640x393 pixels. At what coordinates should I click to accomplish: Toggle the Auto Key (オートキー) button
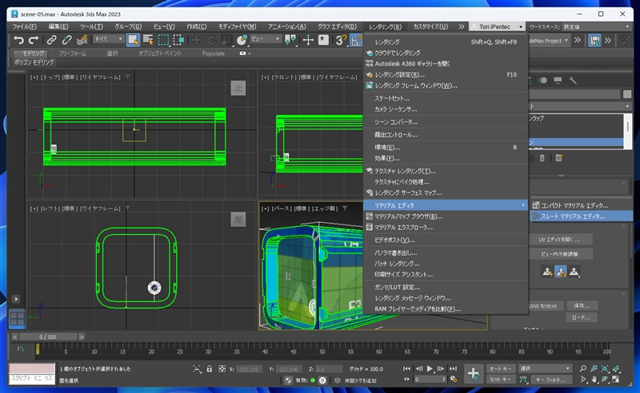(500, 368)
